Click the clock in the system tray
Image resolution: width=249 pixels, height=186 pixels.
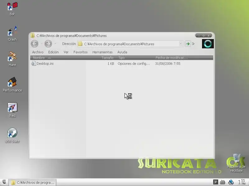point(242,182)
